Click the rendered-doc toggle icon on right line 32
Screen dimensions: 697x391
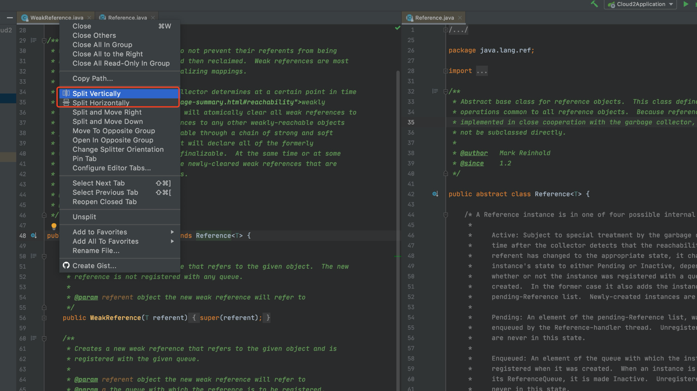[435, 91]
